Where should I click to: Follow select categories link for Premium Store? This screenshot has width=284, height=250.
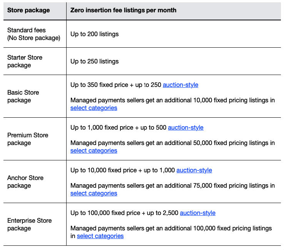[94, 151]
